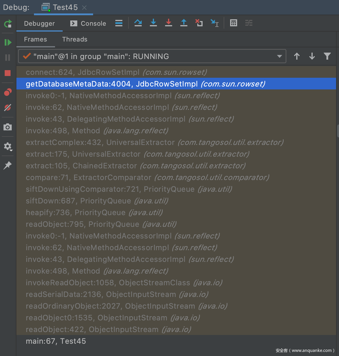The height and width of the screenshot is (356, 339).
Task: Click Force Step Into red arrow
Action: [x=169, y=23]
